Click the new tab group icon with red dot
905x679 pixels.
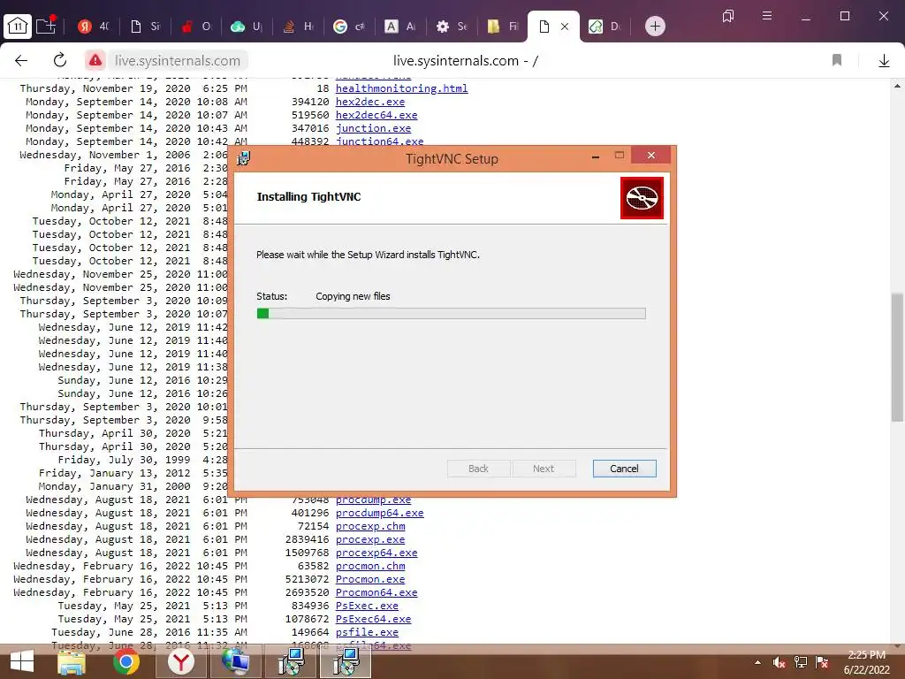click(46, 25)
